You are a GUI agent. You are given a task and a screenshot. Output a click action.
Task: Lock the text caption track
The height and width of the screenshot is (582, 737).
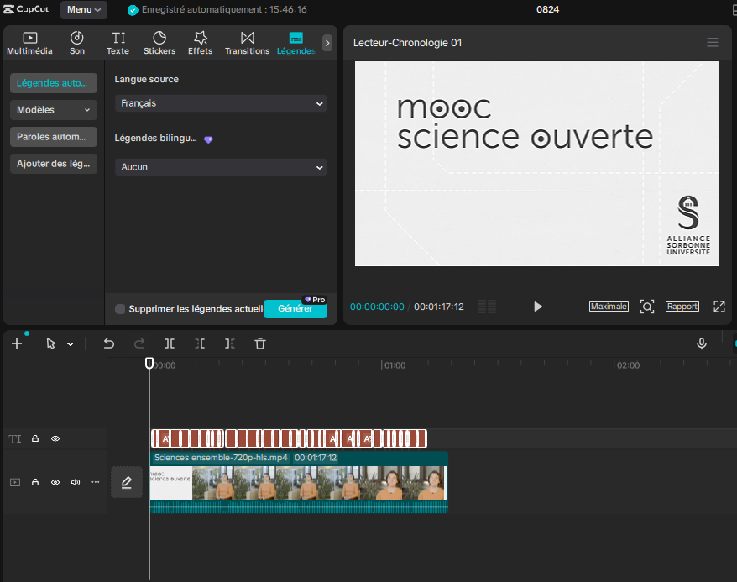pyautogui.click(x=35, y=438)
